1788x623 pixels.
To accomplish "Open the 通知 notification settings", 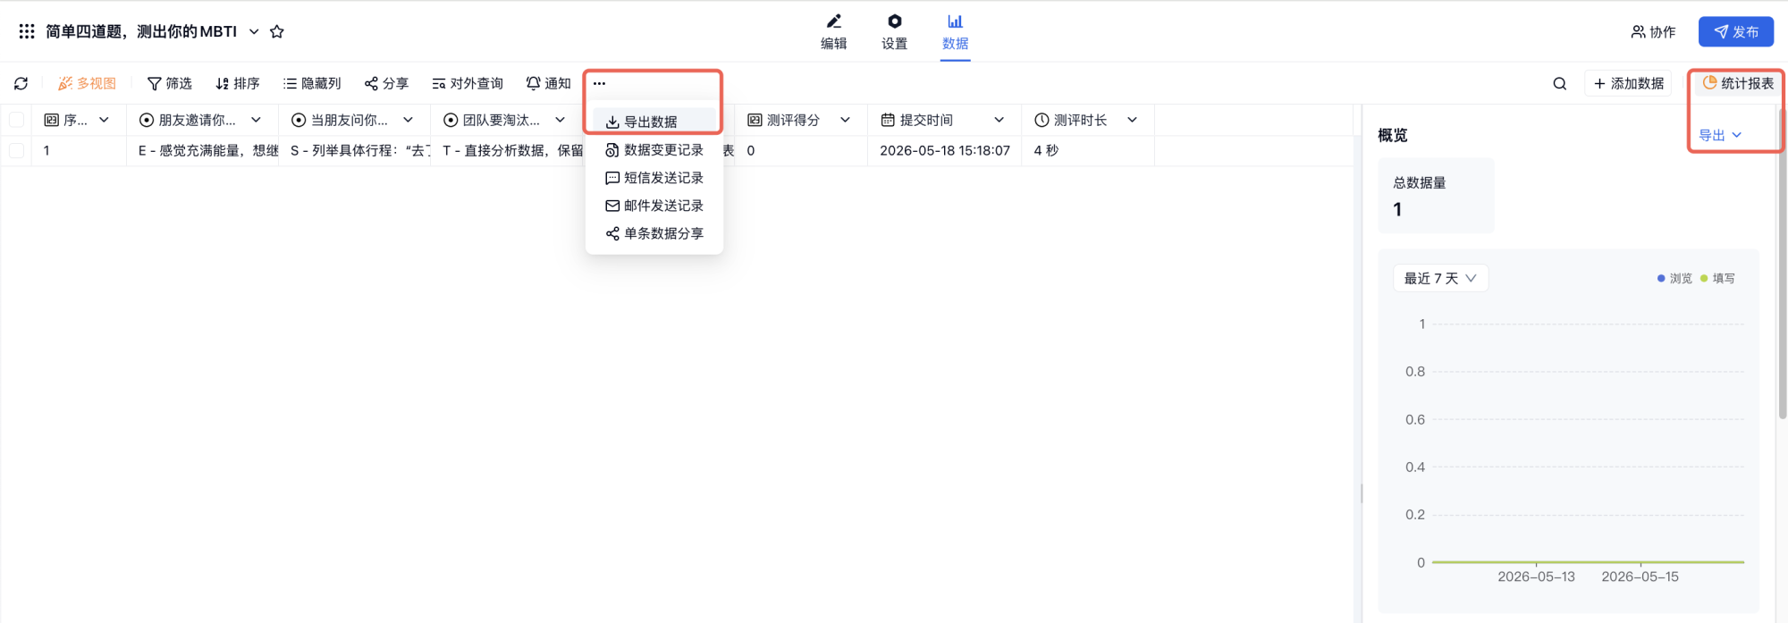I will pyautogui.click(x=549, y=83).
